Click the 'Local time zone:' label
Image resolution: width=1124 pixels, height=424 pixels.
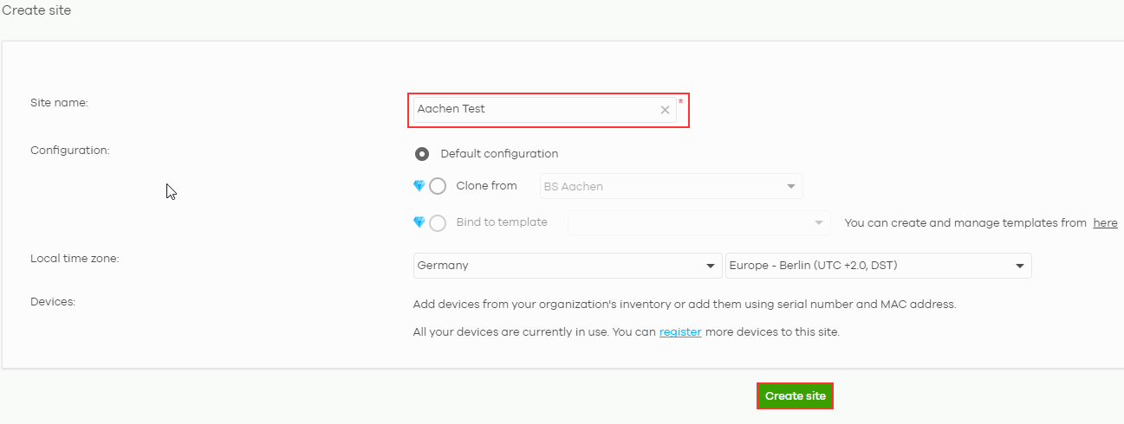[x=75, y=258]
